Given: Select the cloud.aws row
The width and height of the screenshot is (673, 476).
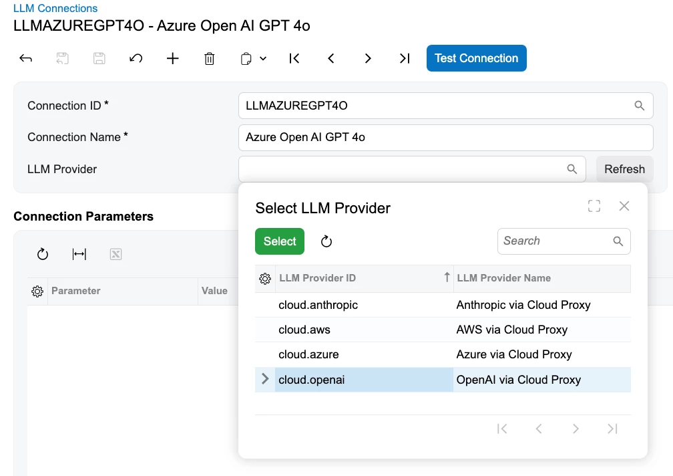Looking at the screenshot, I should (x=443, y=330).
